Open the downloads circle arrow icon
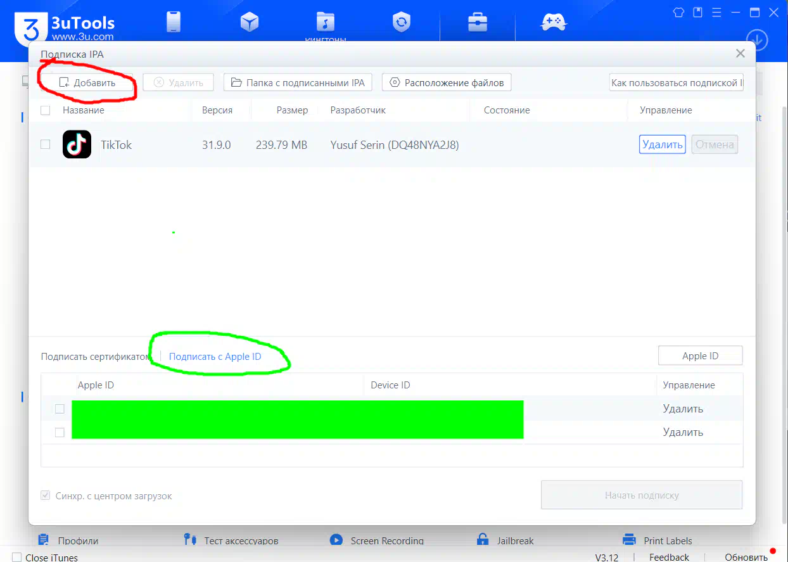 pyautogui.click(x=757, y=41)
